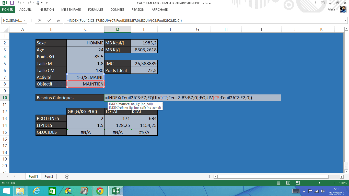Viewport: 349px width, 196px height.
Task: Switch to the INSERTION ribbon tab
Action: click(x=46, y=9)
